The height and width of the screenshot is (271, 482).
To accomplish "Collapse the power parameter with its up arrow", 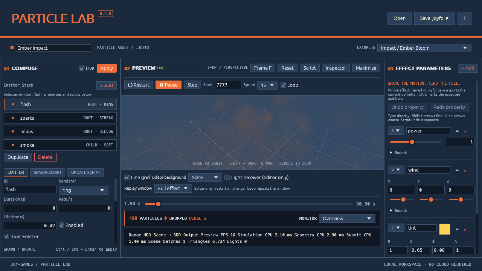I will [457, 131].
